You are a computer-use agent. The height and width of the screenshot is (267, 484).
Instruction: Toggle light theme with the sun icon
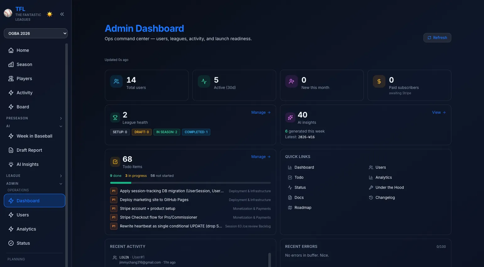coord(49,14)
